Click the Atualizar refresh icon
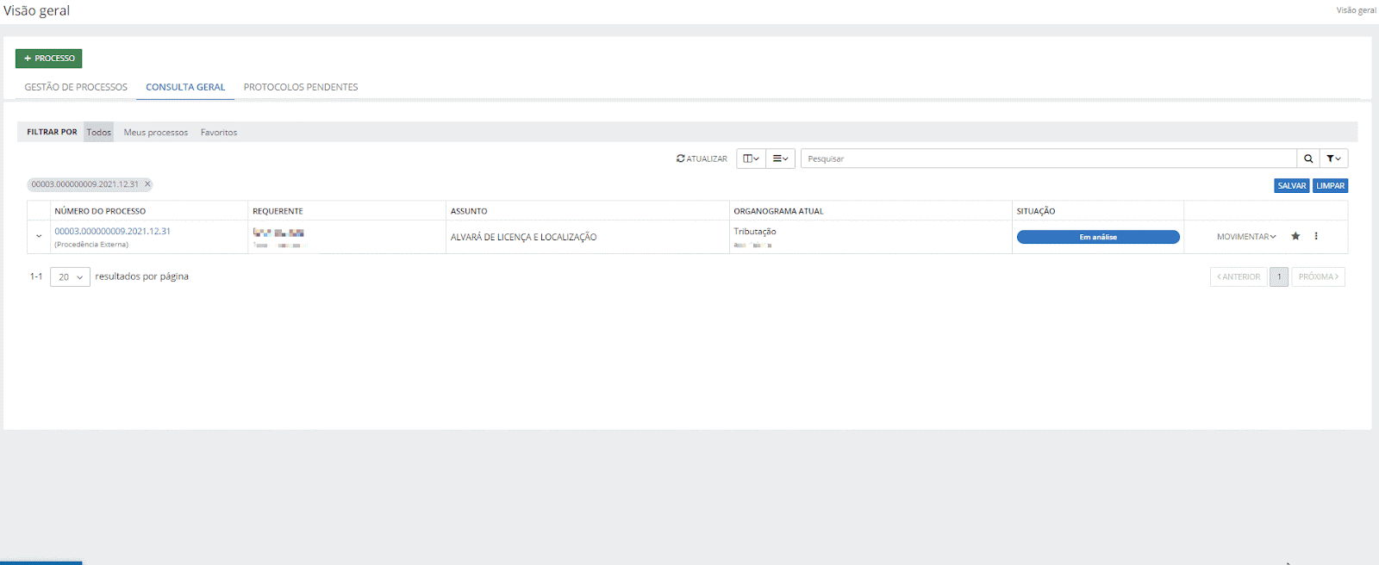 [681, 158]
